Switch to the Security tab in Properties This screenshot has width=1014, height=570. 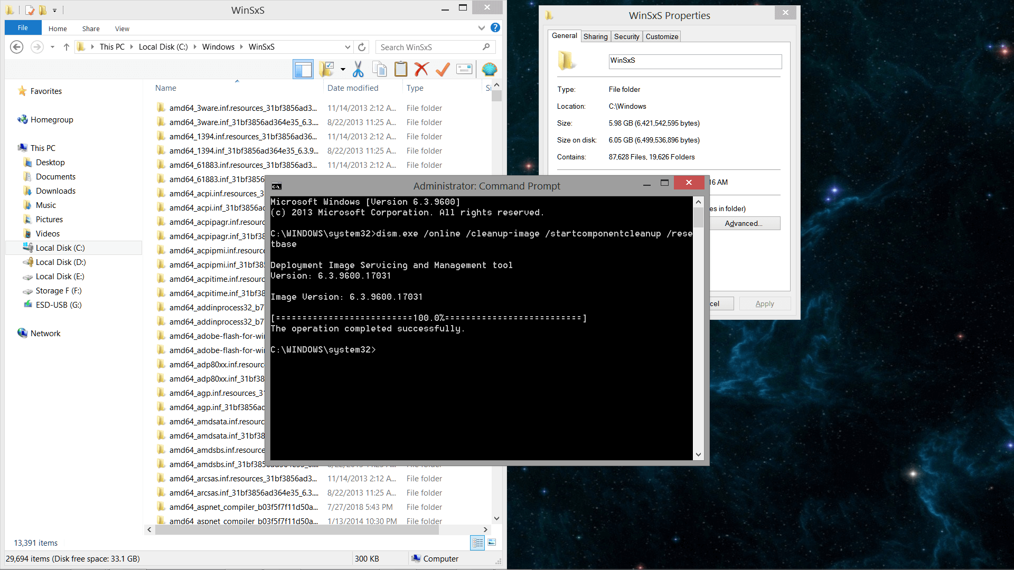pos(626,36)
